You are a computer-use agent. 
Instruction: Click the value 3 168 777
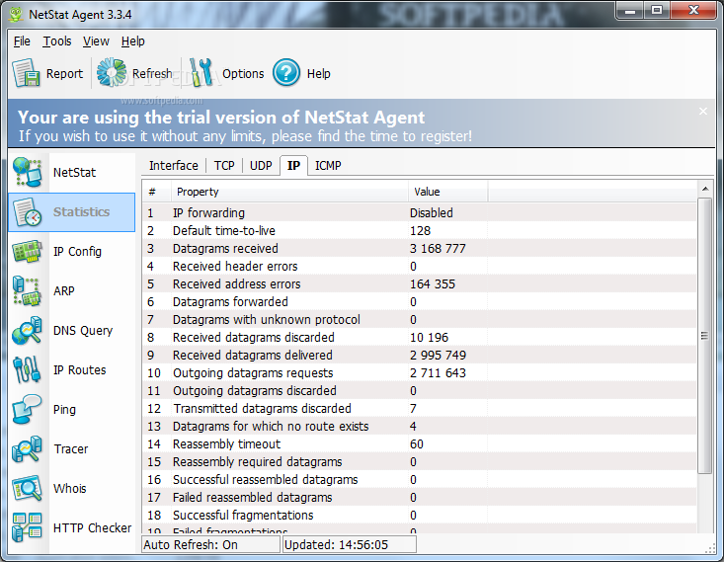[438, 249]
